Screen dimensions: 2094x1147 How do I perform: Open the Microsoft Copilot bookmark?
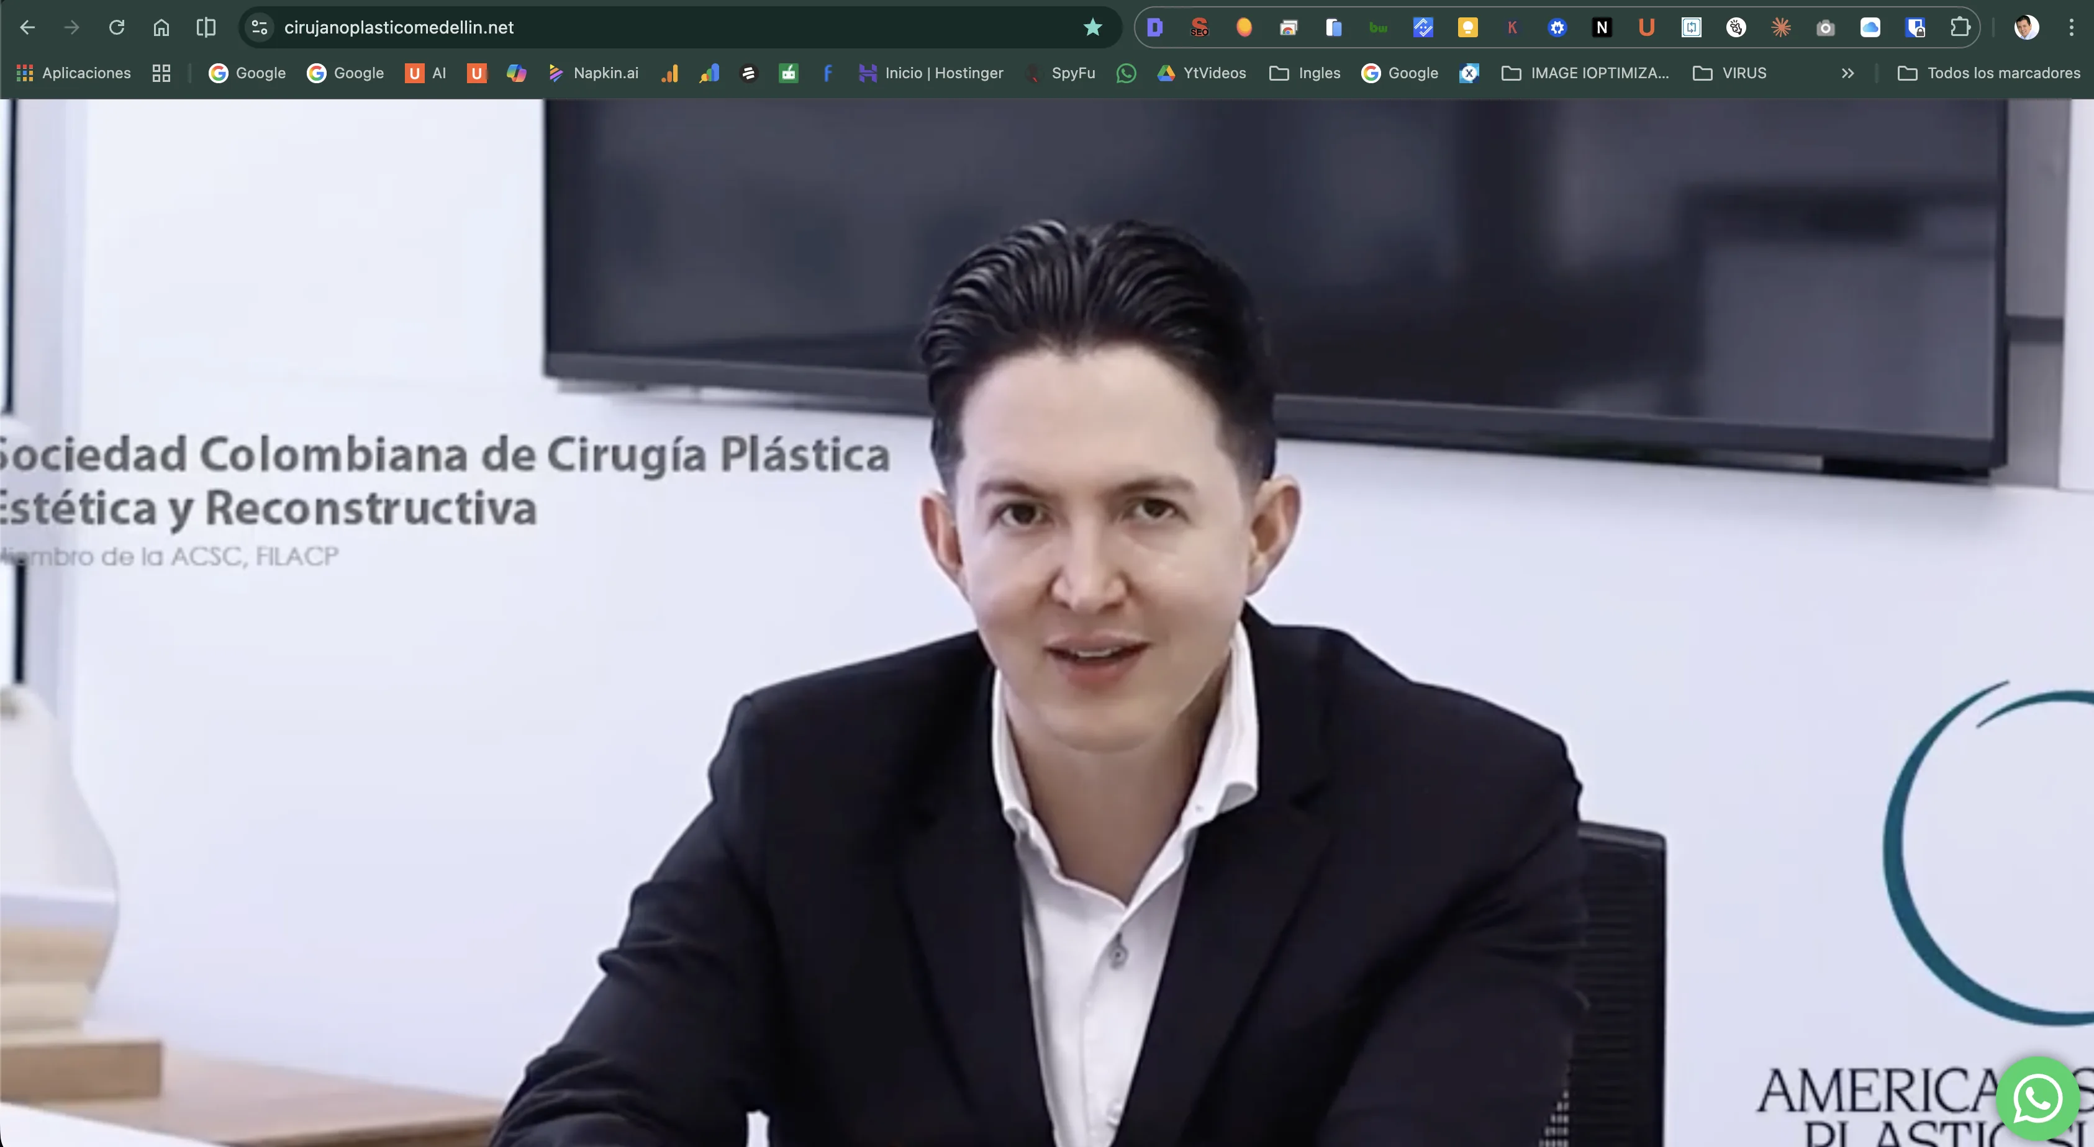pos(516,73)
